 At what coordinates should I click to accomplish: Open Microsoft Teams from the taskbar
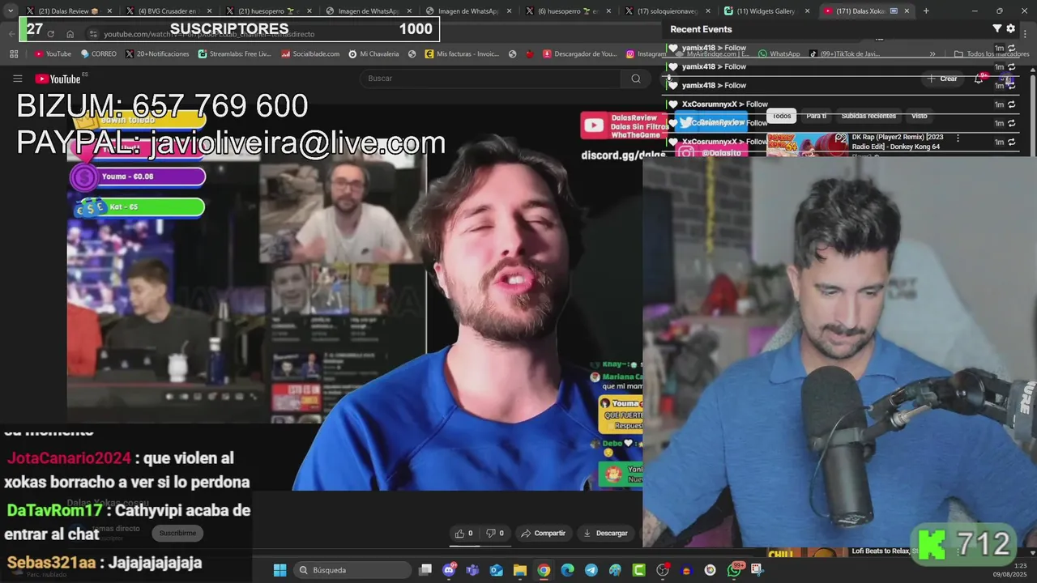[472, 570]
